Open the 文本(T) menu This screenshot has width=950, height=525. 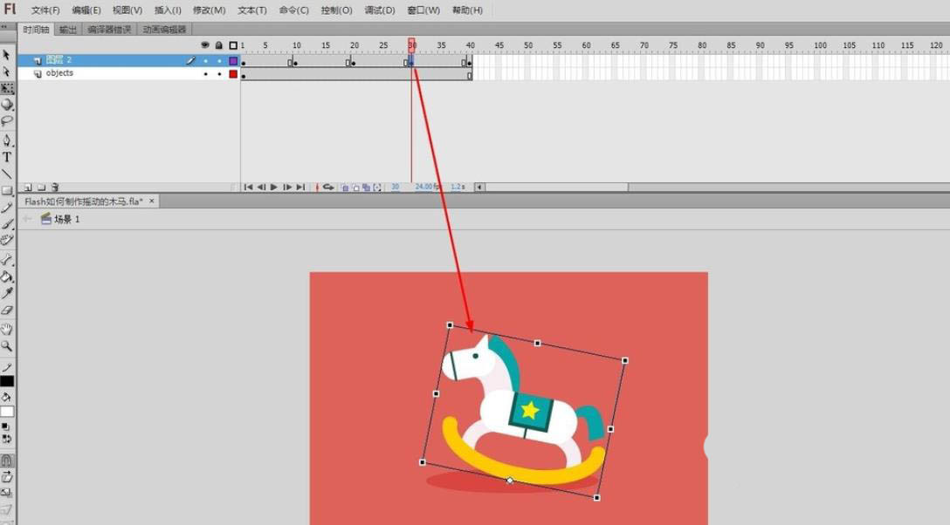(x=252, y=10)
